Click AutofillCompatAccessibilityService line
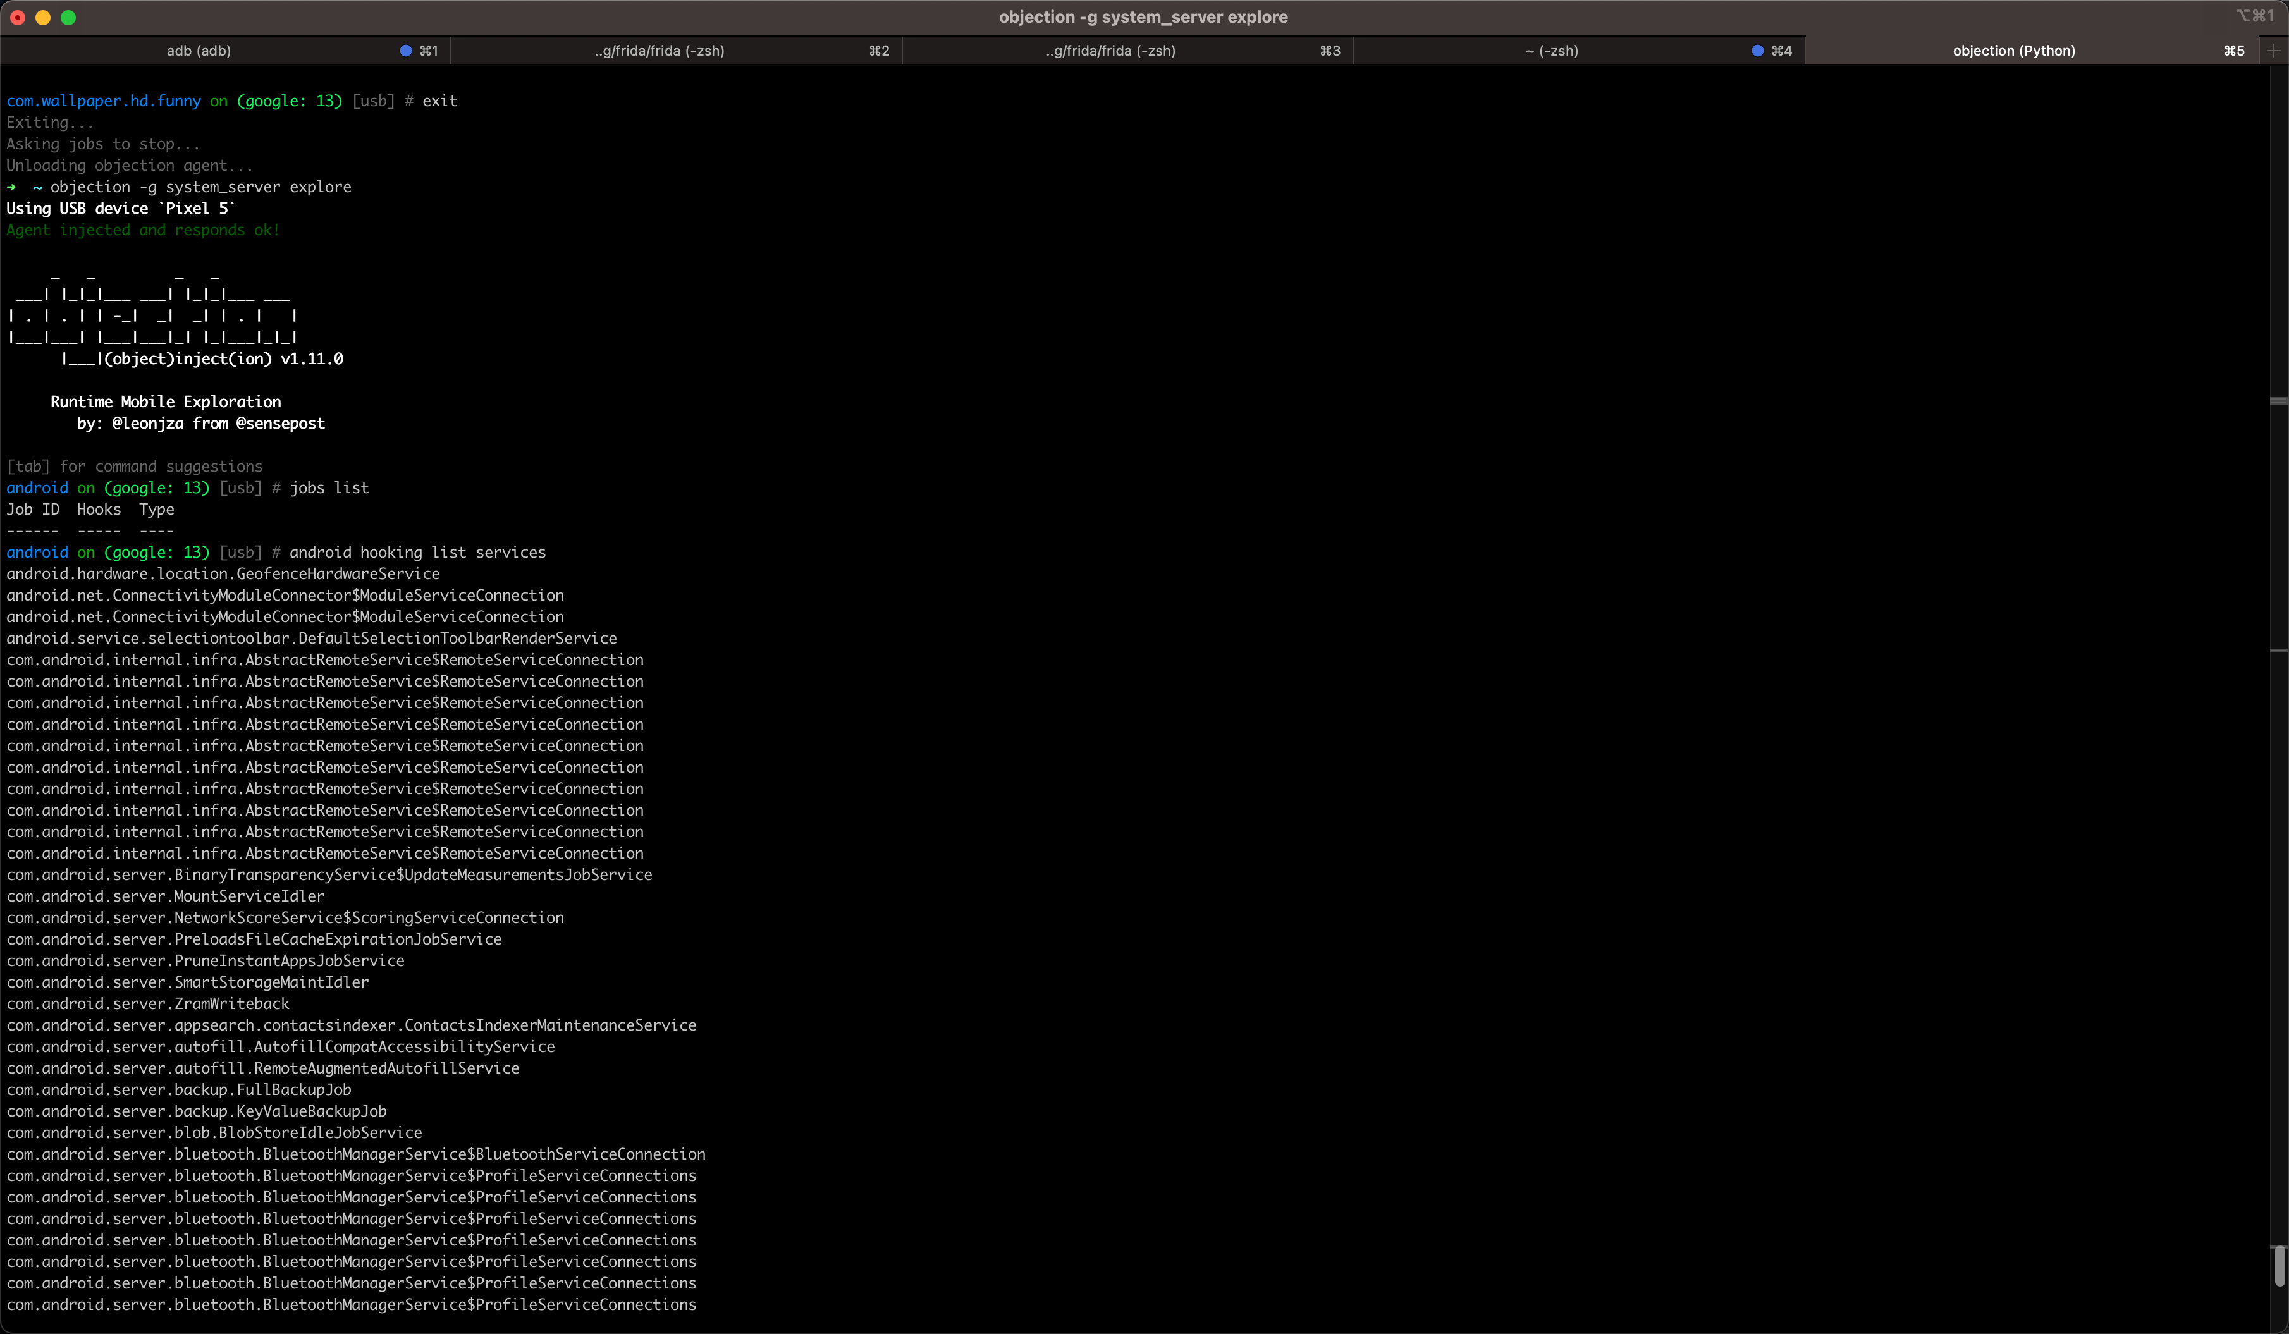 point(281,1047)
